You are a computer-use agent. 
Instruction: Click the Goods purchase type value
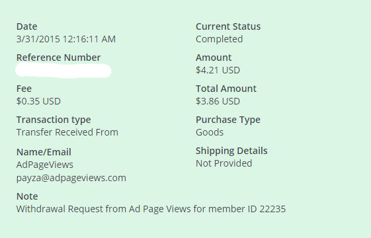210,132
